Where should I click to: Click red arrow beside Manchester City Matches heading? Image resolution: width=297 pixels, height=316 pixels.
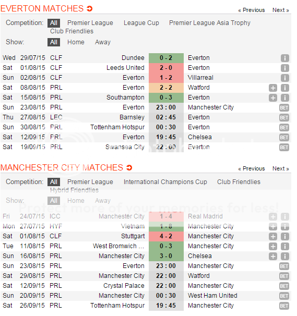(129, 168)
